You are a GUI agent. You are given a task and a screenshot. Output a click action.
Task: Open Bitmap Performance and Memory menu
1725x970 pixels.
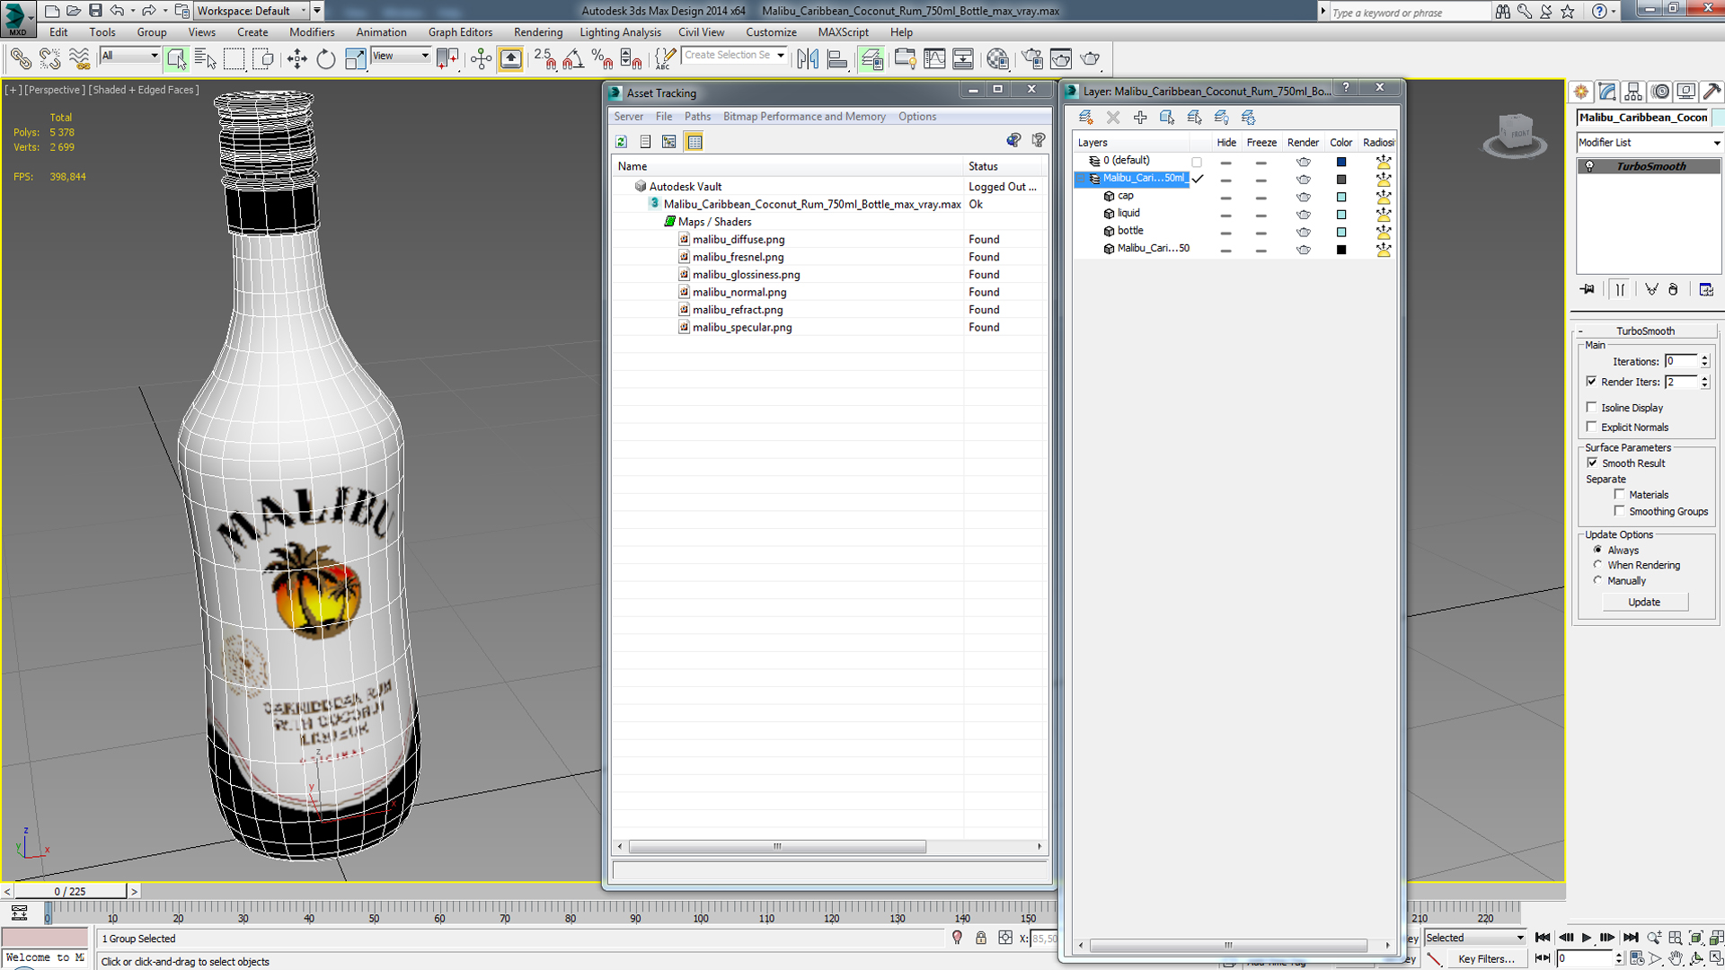click(804, 117)
